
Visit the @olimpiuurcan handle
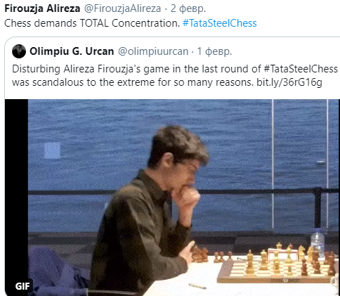(x=153, y=51)
